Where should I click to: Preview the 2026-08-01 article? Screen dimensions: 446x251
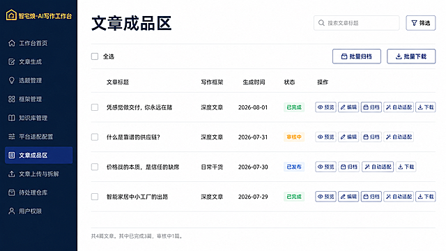325,107
